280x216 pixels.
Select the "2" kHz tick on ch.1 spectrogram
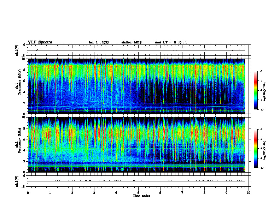click(x=25, y=103)
